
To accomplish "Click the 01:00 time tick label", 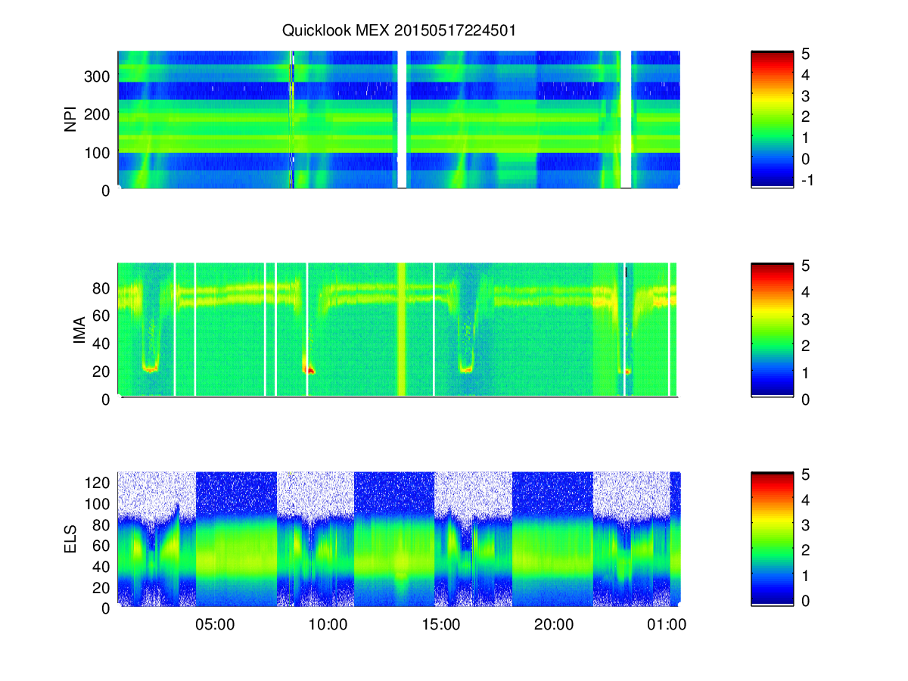I will point(667,625).
